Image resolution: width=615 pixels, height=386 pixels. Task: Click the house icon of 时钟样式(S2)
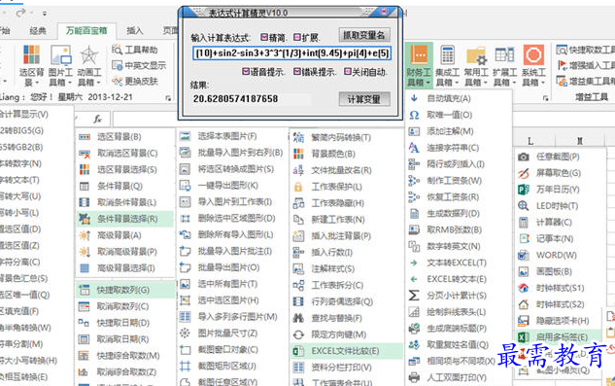coord(524,304)
